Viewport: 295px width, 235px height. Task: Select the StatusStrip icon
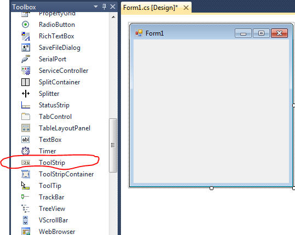coord(25,105)
